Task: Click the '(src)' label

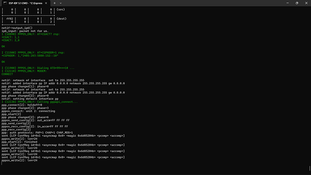Action: [x=61, y=9]
